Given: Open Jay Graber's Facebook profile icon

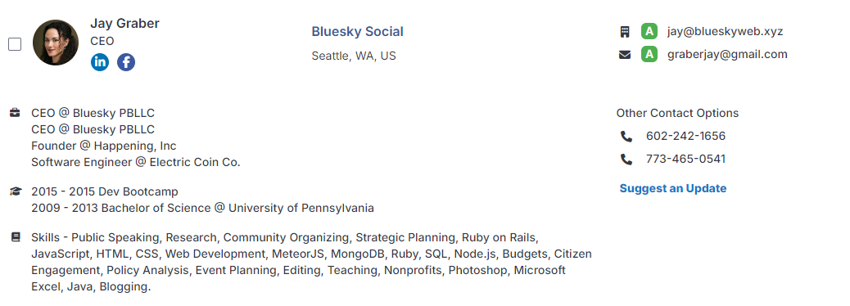Looking at the screenshot, I should pos(126,62).
